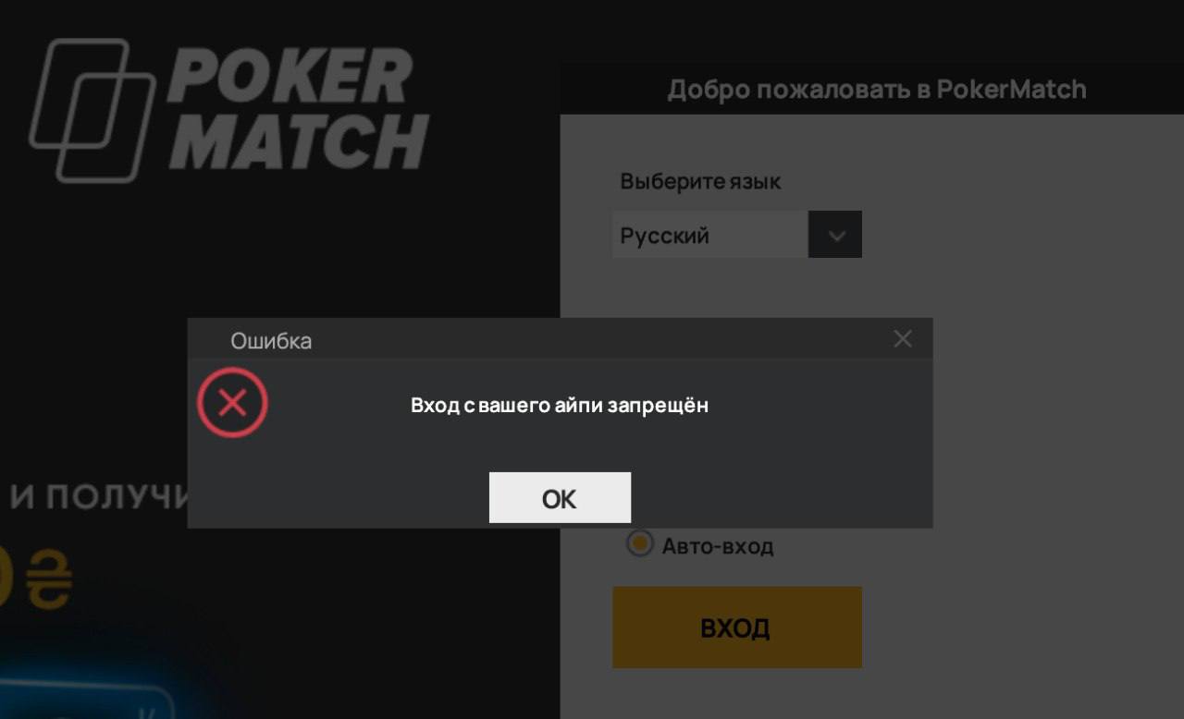The image size is (1184, 719).
Task: Click the POKER MATCH logo wordmark
Action: pos(298,109)
